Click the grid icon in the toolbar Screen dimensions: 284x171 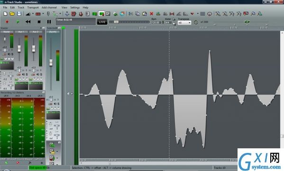(x=202, y=14)
